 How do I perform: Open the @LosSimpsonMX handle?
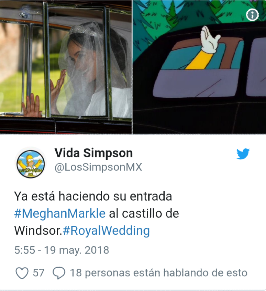coord(98,167)
